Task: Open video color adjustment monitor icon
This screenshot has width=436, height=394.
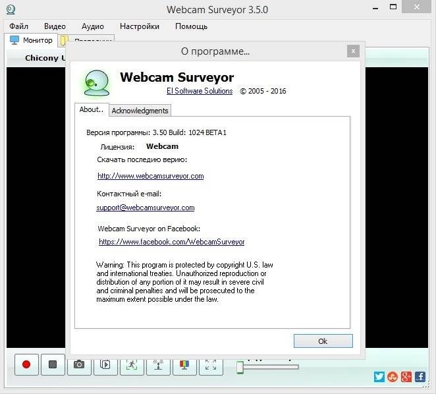Action: click(184, 365)
